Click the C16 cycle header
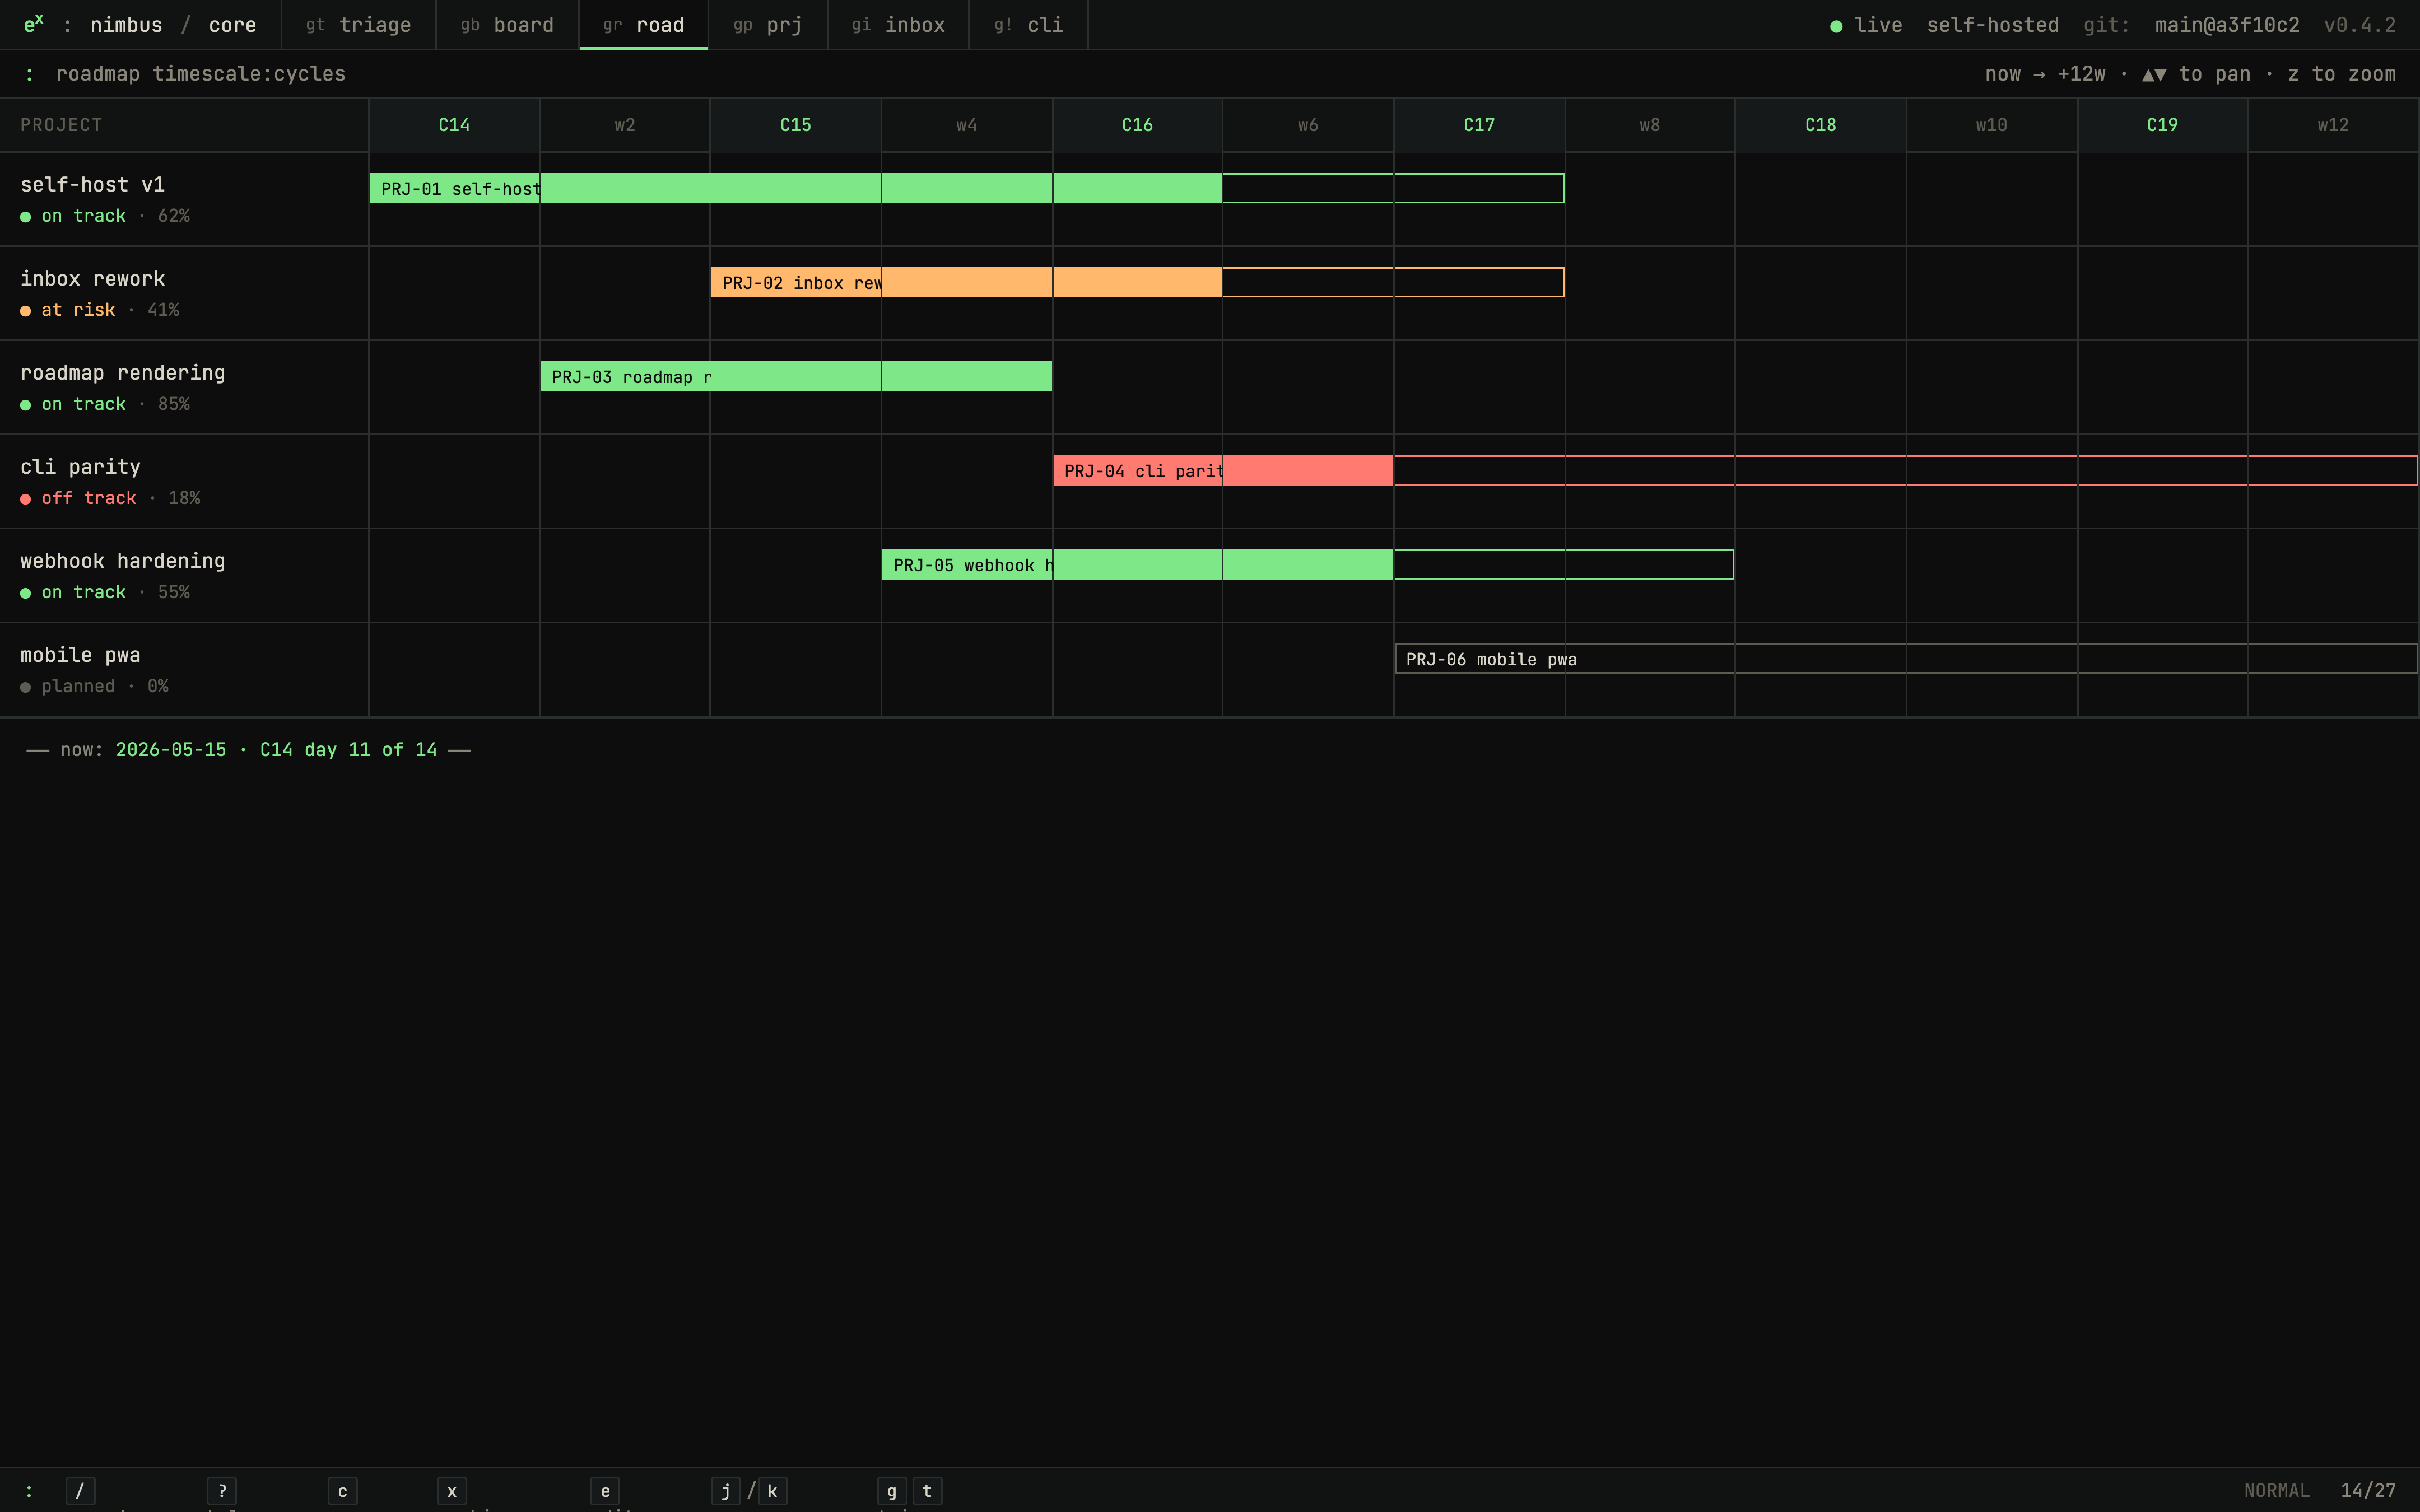Screen dimensions: 2420x1512 tap(1137, 125)
